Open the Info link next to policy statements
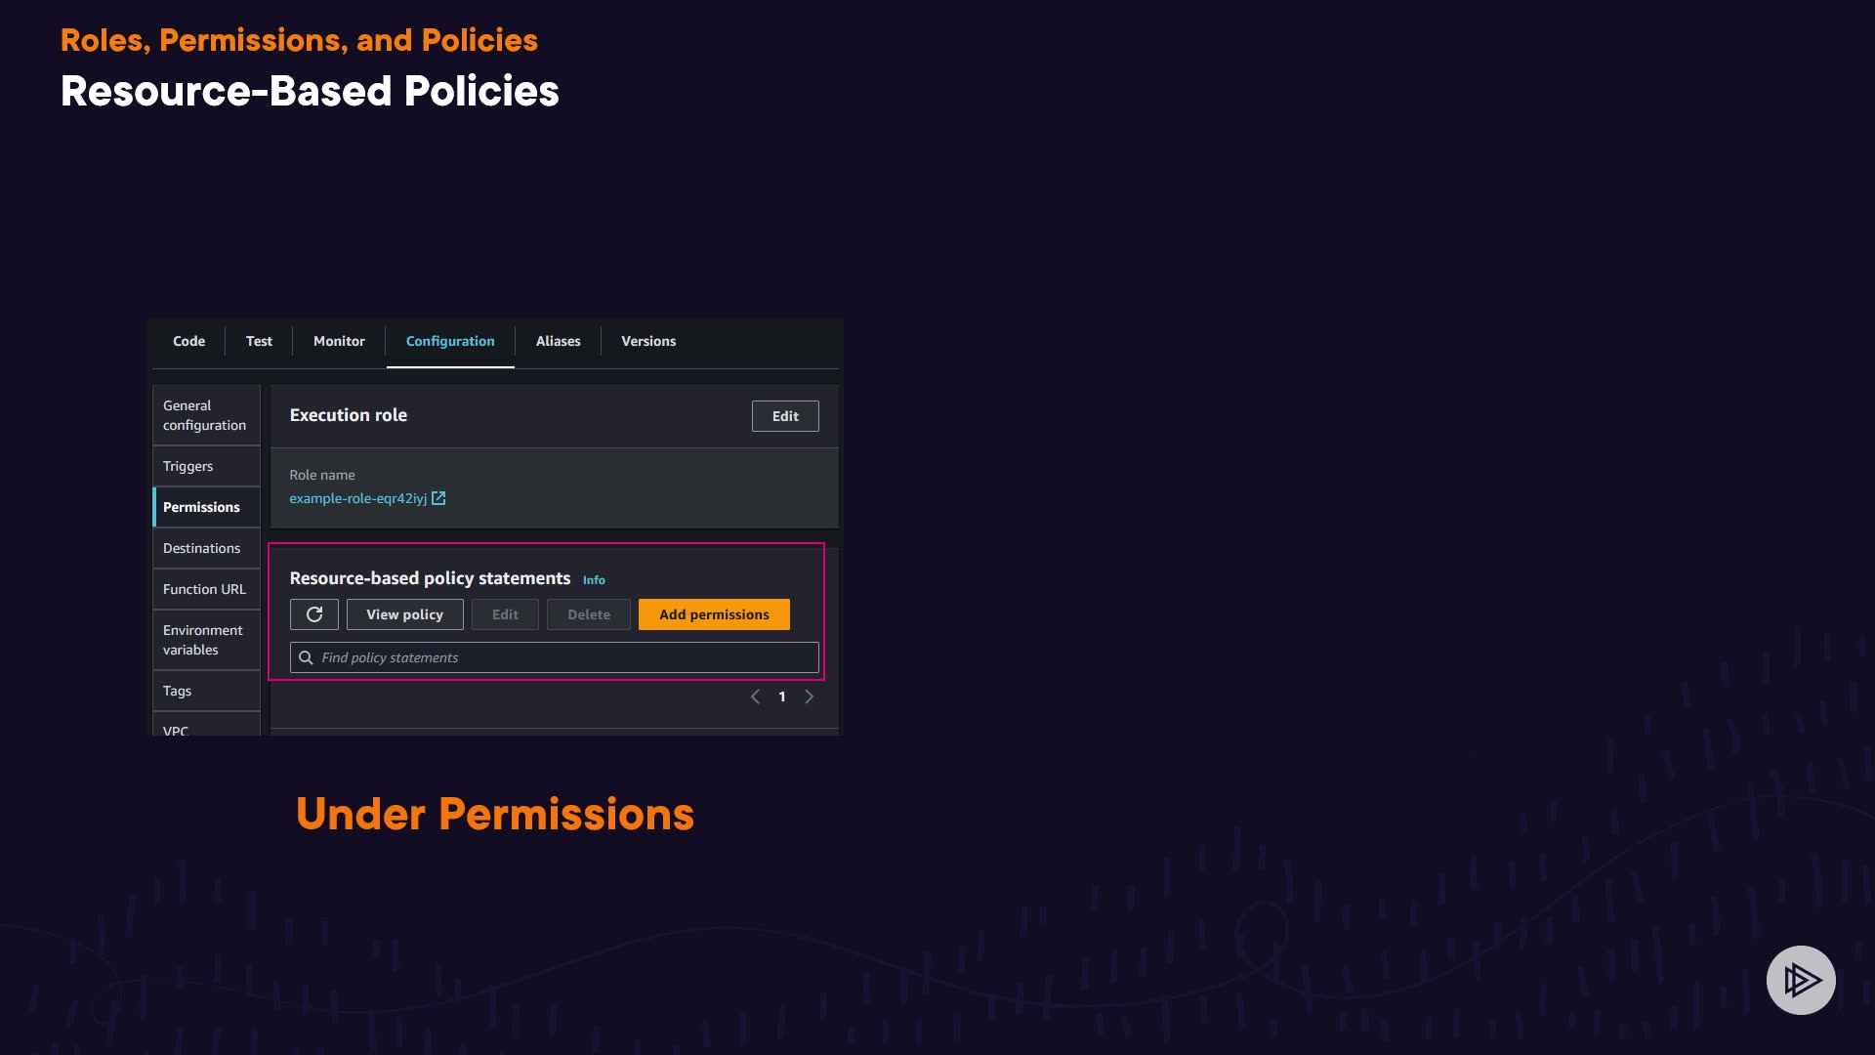1875x1055 pixels. (x=594, y=580)
